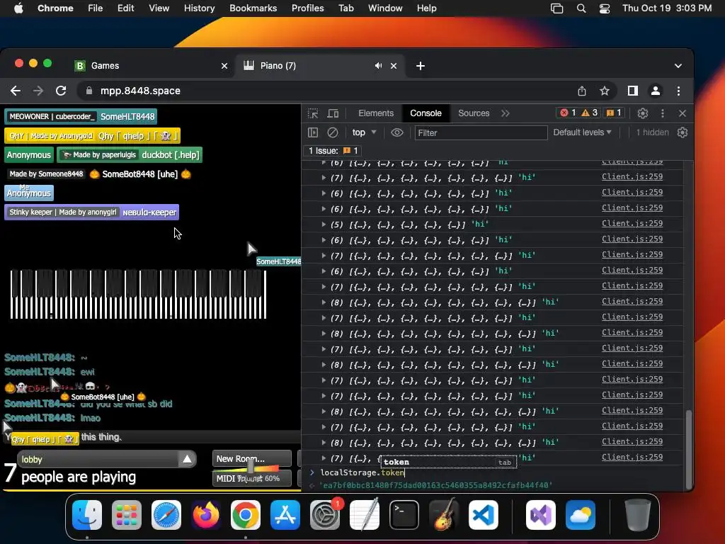Click the console Filter input field
Viewport: 725px width, 544px height.
tap(481, 132)
